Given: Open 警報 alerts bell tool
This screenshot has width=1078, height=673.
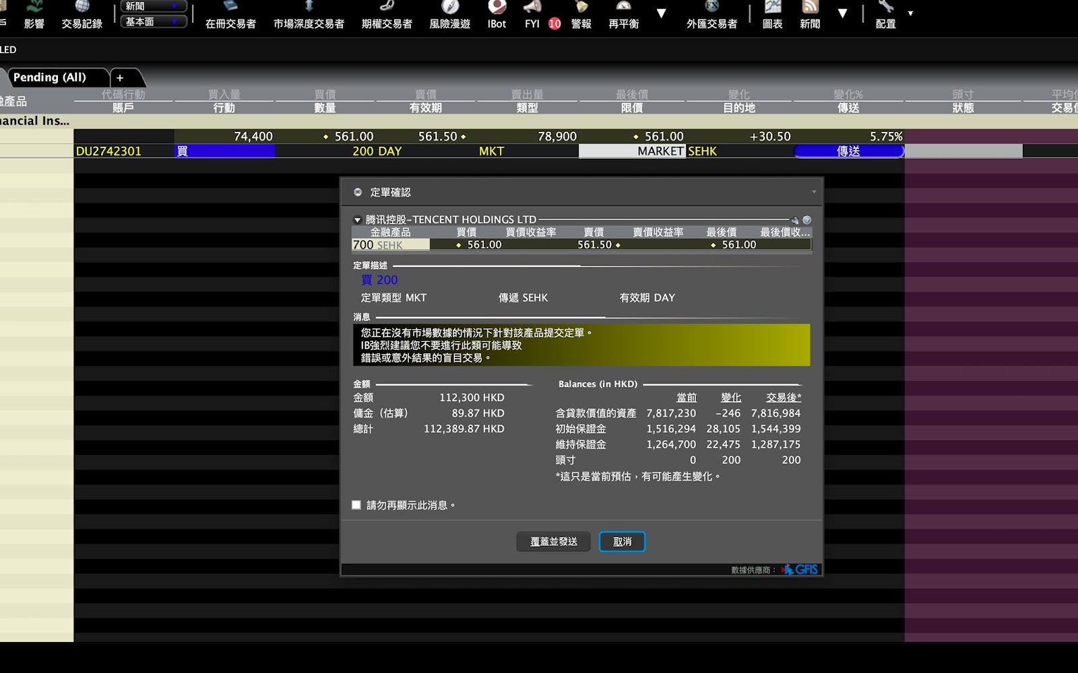Looking at the screenshot, I should (x=581, y=15).
